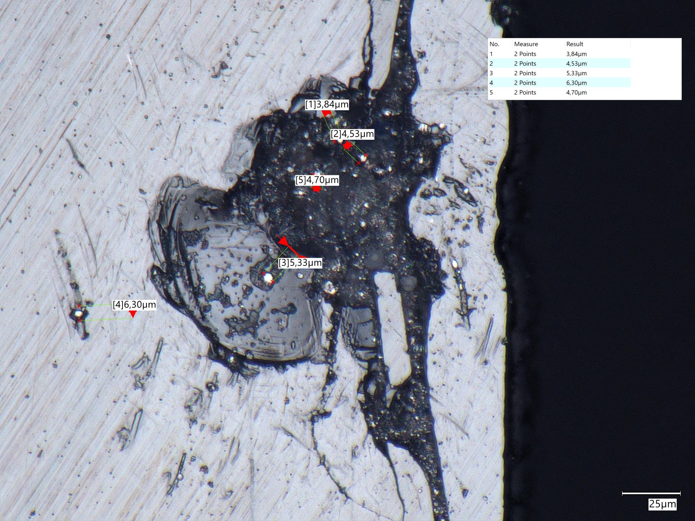Select the [4]6,30µm measurement label
This screenshot has width=695, height=521.
(134, 305)
